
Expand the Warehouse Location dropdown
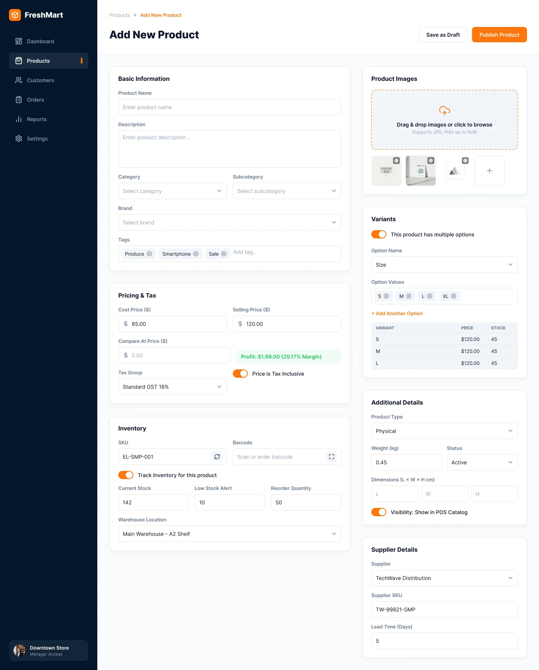pyautogui.click(x=230, y=534)
